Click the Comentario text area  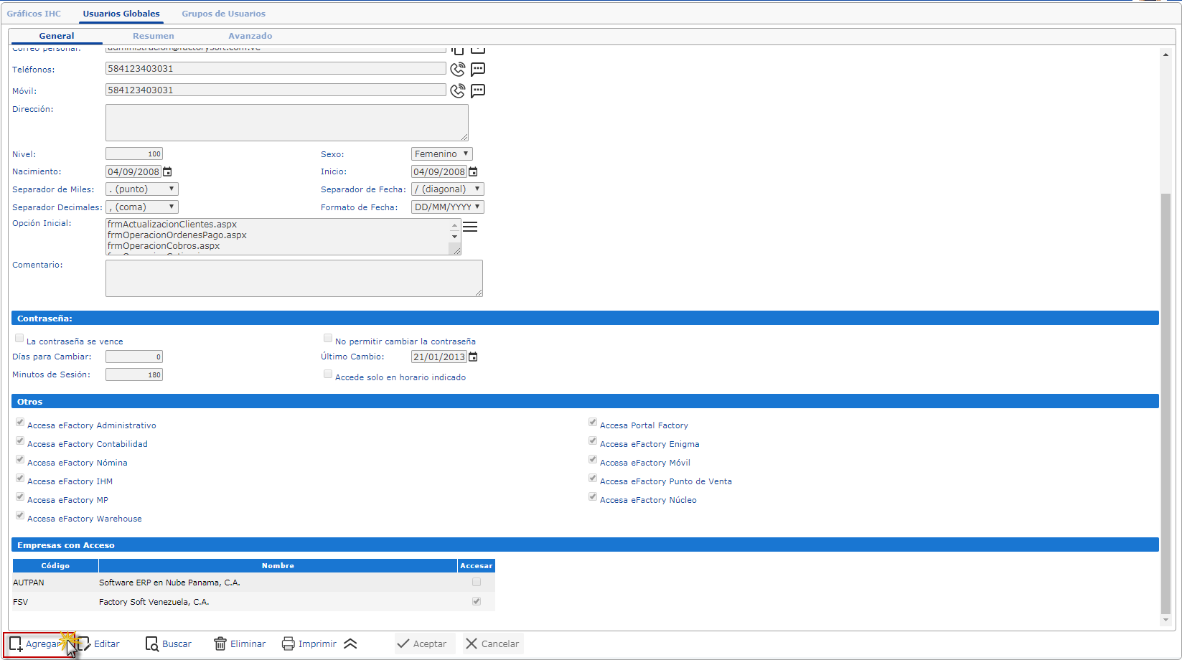pos(294,278)
